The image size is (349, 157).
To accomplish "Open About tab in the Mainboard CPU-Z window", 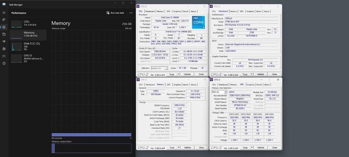I will point(267,11).
